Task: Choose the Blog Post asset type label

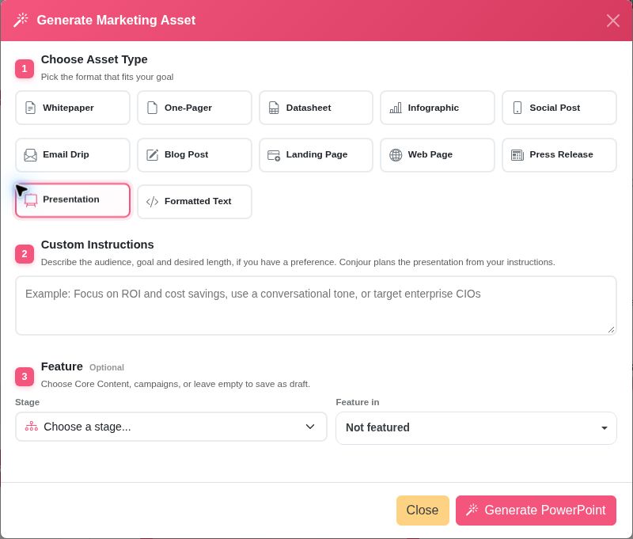Action: coord(186,154)
